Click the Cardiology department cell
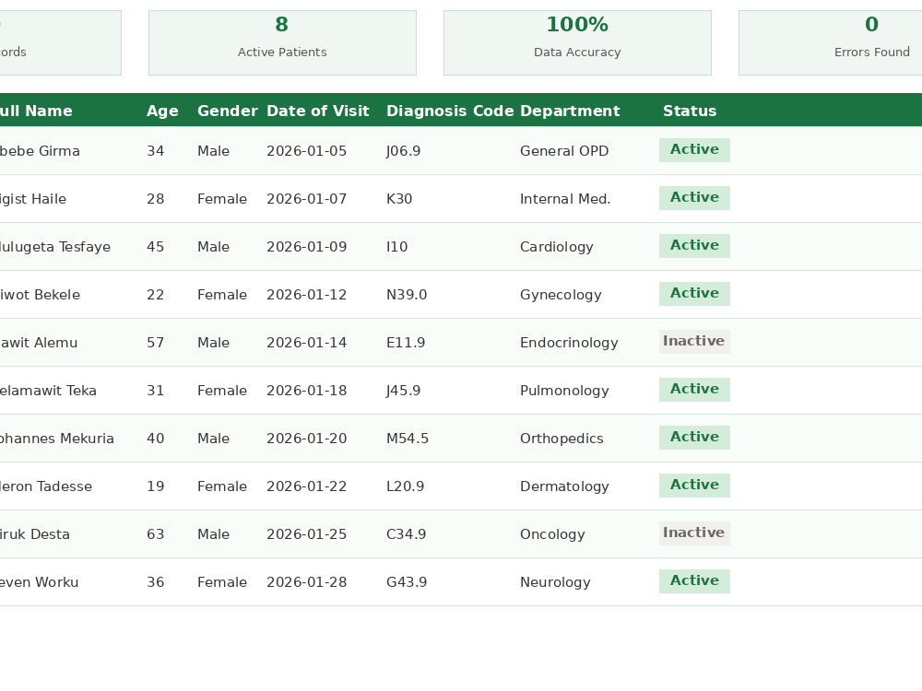The width and height of the screenshot is (922, 691). pos(557,247)
